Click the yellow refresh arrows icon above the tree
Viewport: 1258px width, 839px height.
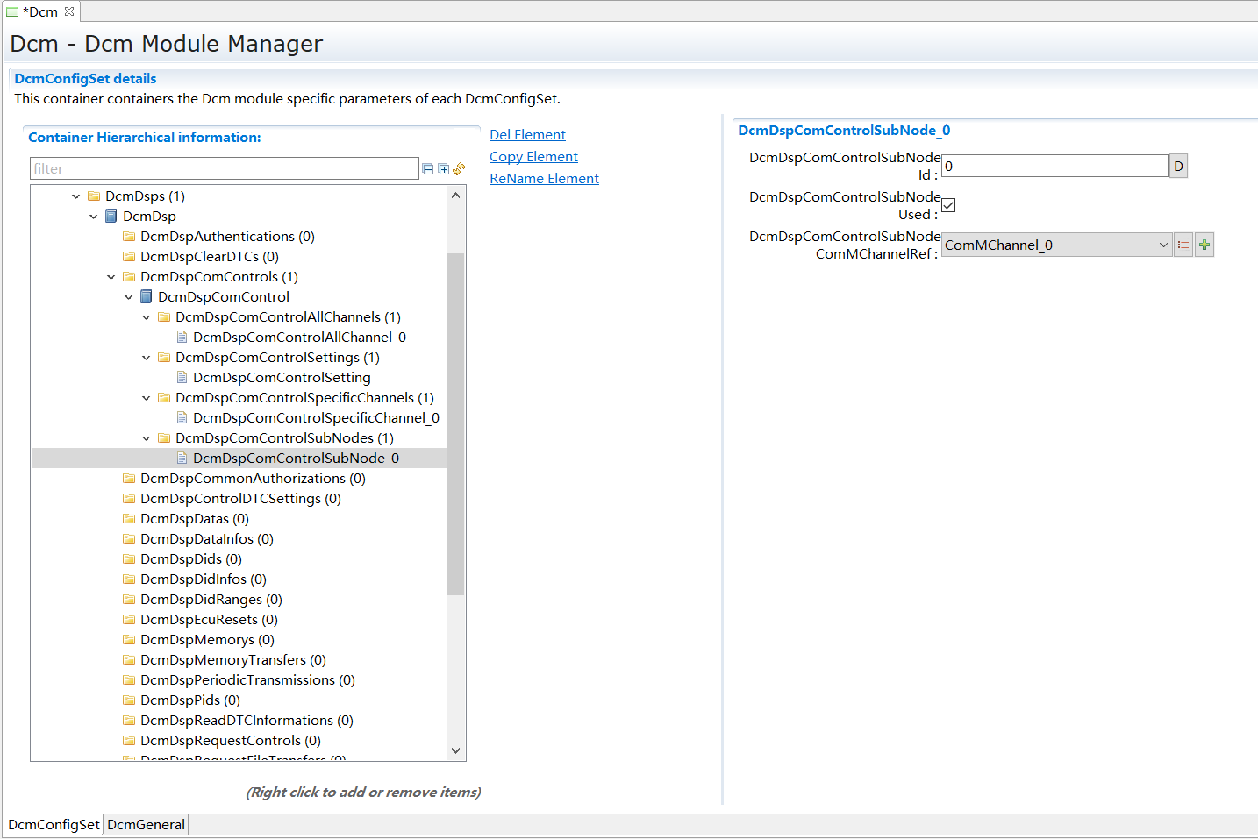[x=458, y=168]
